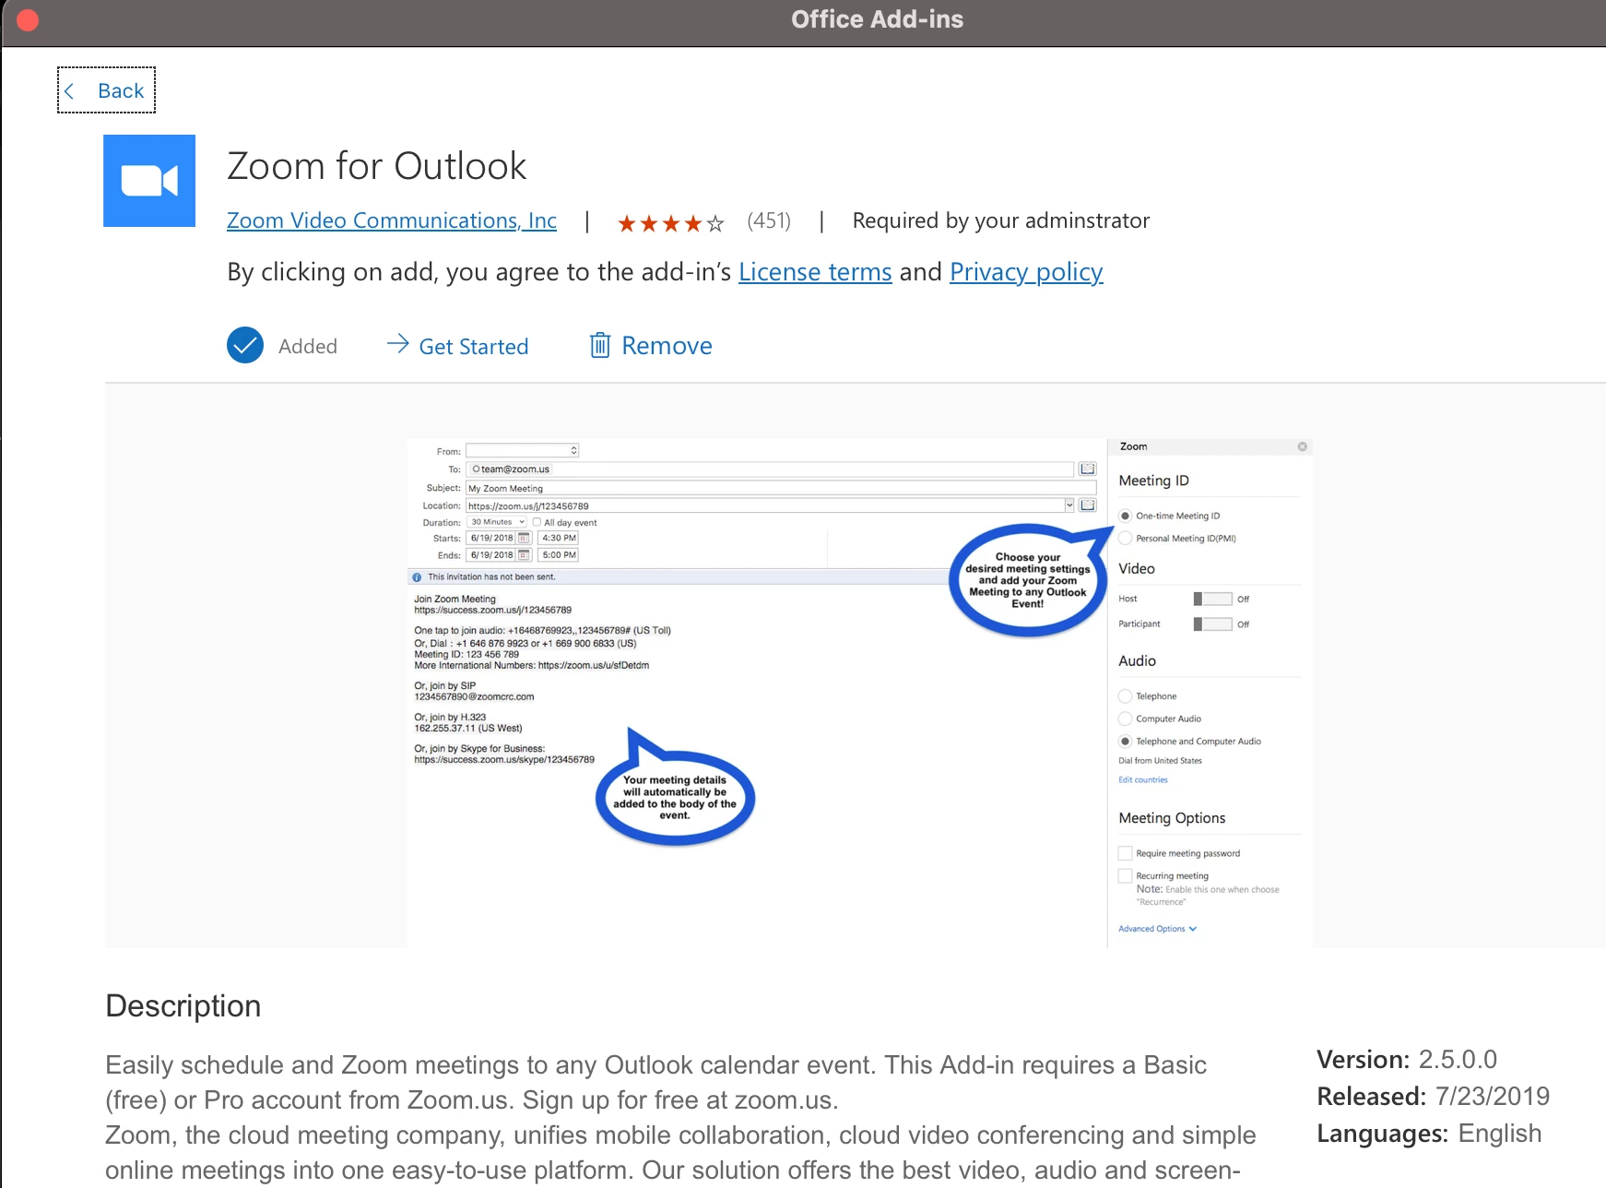The height and width of the screenshot is (1188, 1606).
Task: Close the Office Add-ins window
Action: point(28,20)
